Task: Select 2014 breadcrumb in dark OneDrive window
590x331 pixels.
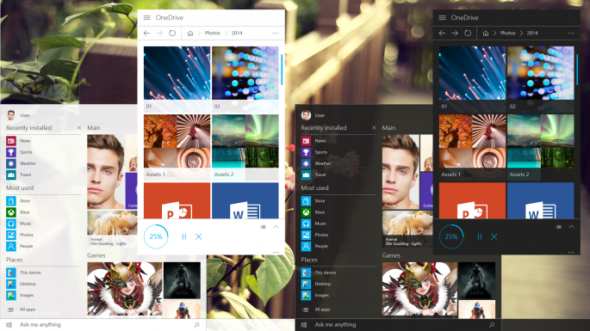Action: click(532, 33)
